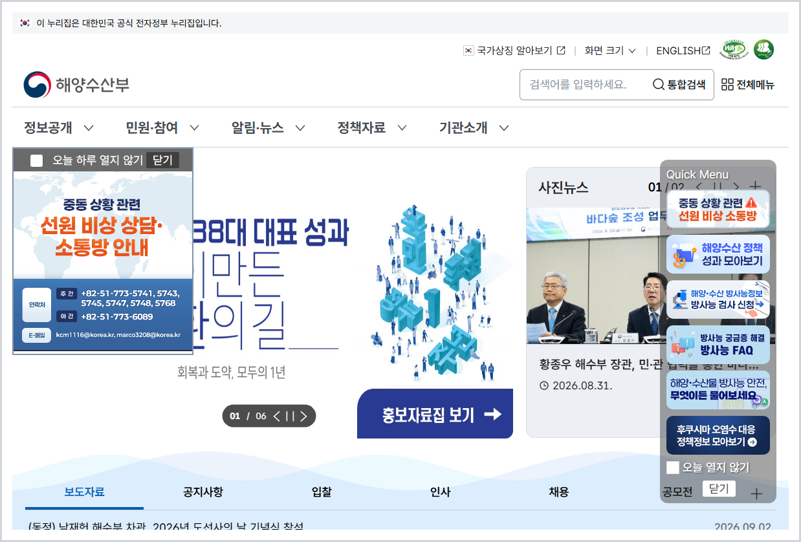The image size is (801, 542).
Task: Select 채용 tab
Action: pos(558,492)
